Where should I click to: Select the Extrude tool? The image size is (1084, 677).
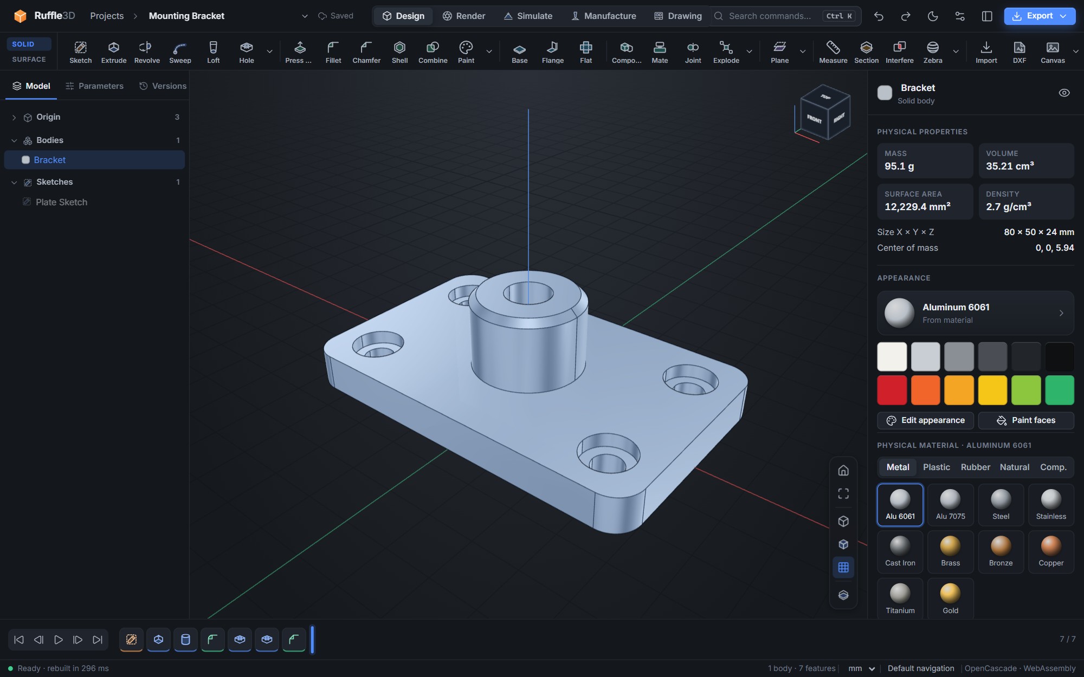click(x=113, y=52)
